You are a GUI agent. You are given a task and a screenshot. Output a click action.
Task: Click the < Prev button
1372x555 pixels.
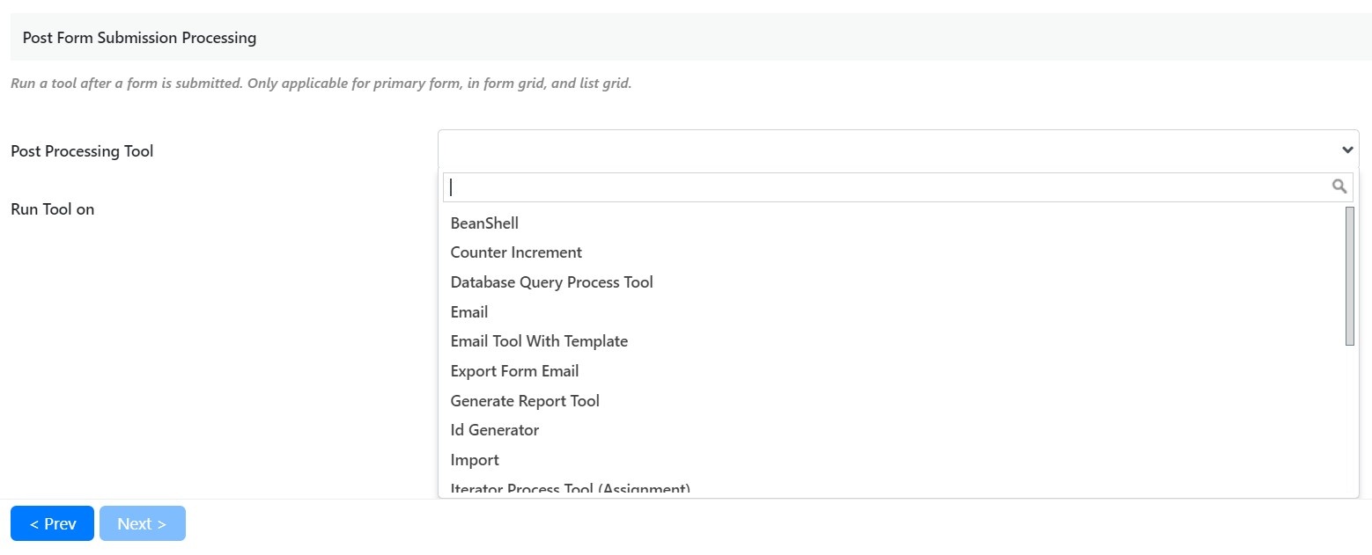(x=52, y=523)
